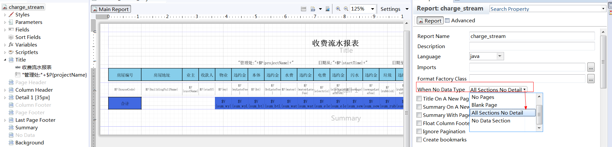Click the browse button next to Format Factory Class

click(x=591, y=79)
